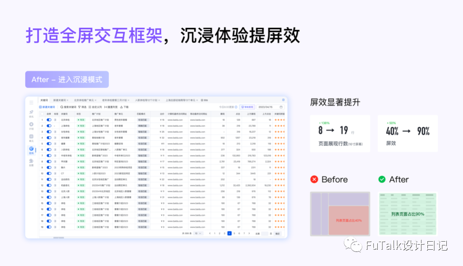This screenshot has width=463, height=266.
Task: Open calendar icon in the date field
Action: click(281, 107)
